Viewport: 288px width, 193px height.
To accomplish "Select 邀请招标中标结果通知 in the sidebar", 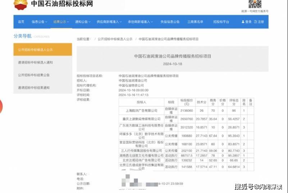I will click(43, 88).
